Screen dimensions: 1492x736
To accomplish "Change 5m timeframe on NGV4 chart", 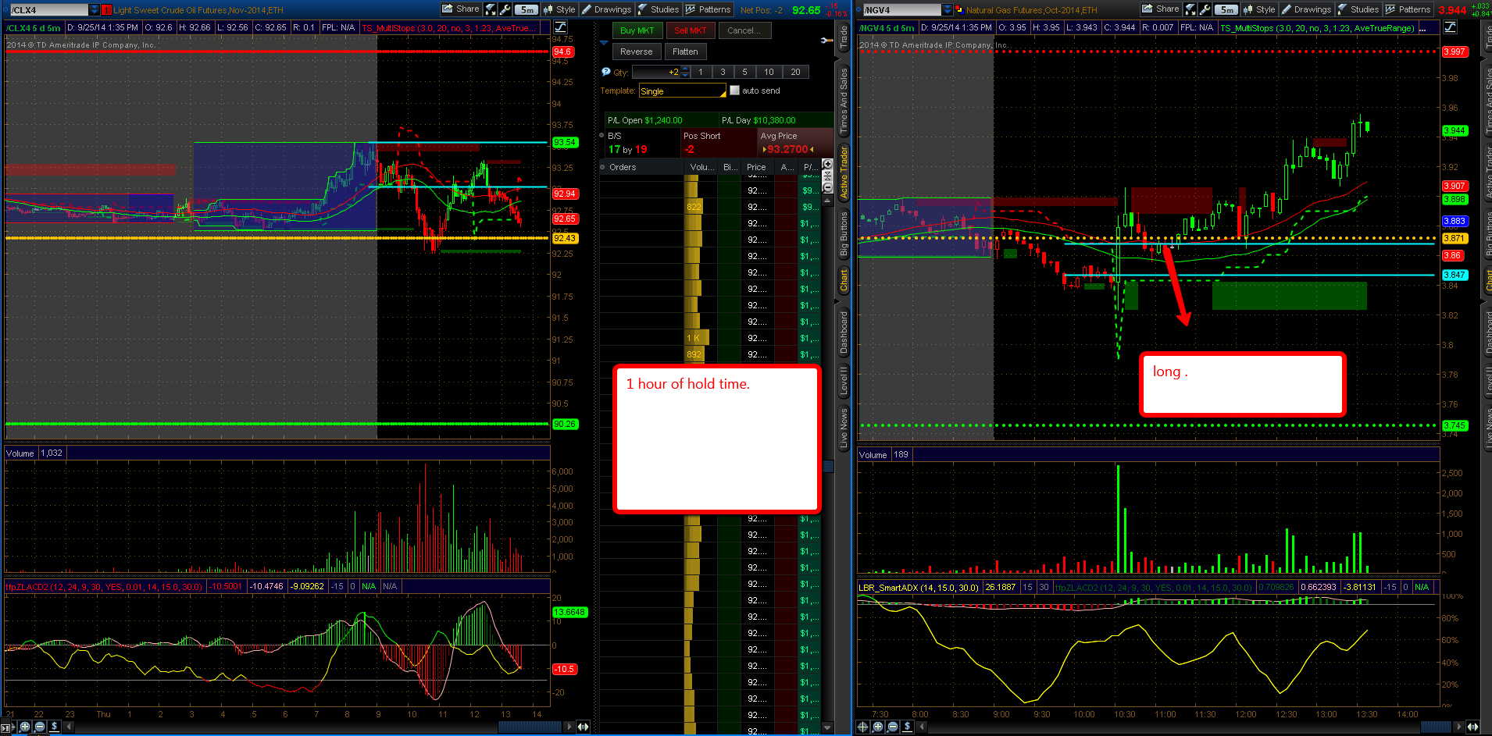I will coord(1227,9).
